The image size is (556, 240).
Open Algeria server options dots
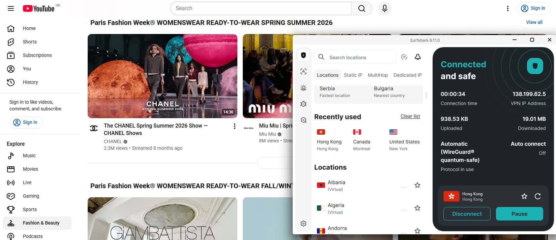(404, 210)
